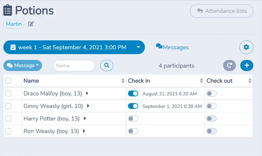Viewport: 262px width, 156px height.
Task: Open settings with the gear icon
Action: pyautogui.click(x=246, y=47)
